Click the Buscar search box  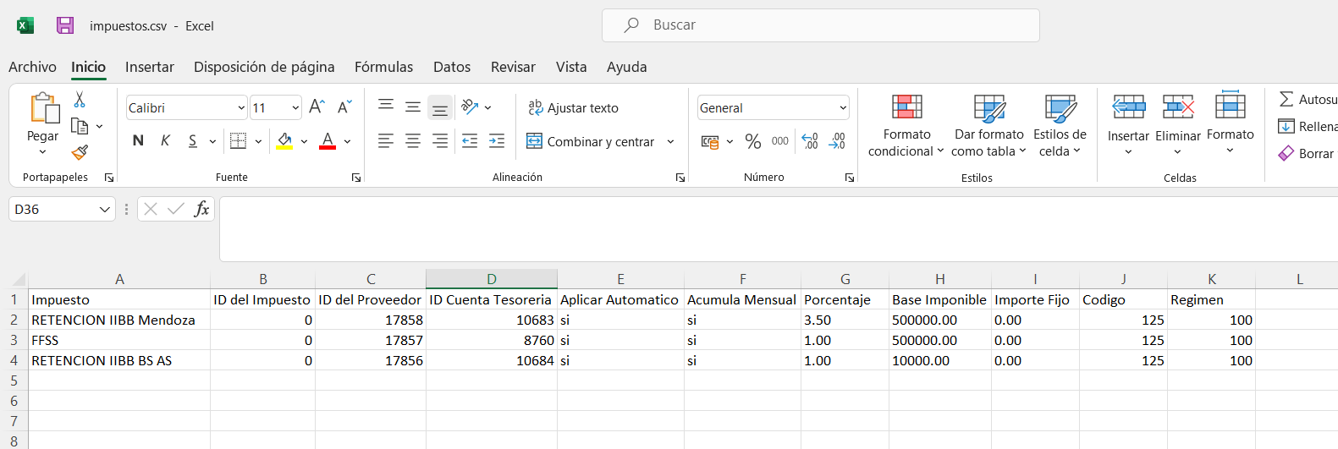click(x=820, y=25)
